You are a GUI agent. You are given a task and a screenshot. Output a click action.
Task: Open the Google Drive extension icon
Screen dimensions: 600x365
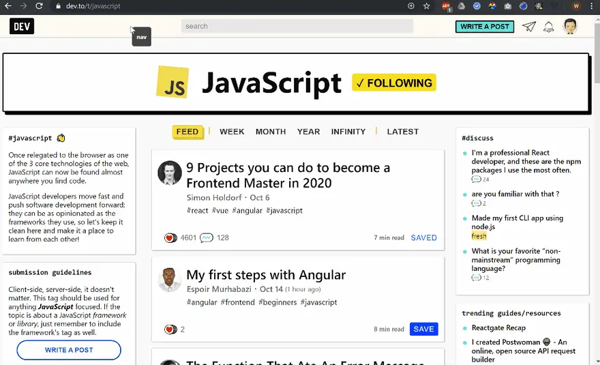462,5
